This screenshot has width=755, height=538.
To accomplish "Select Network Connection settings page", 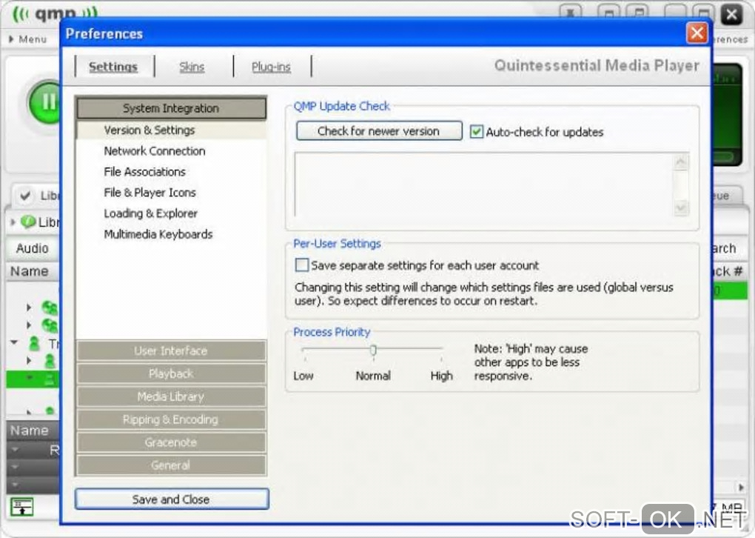I will pyautogui.click(x=155, y=151).
